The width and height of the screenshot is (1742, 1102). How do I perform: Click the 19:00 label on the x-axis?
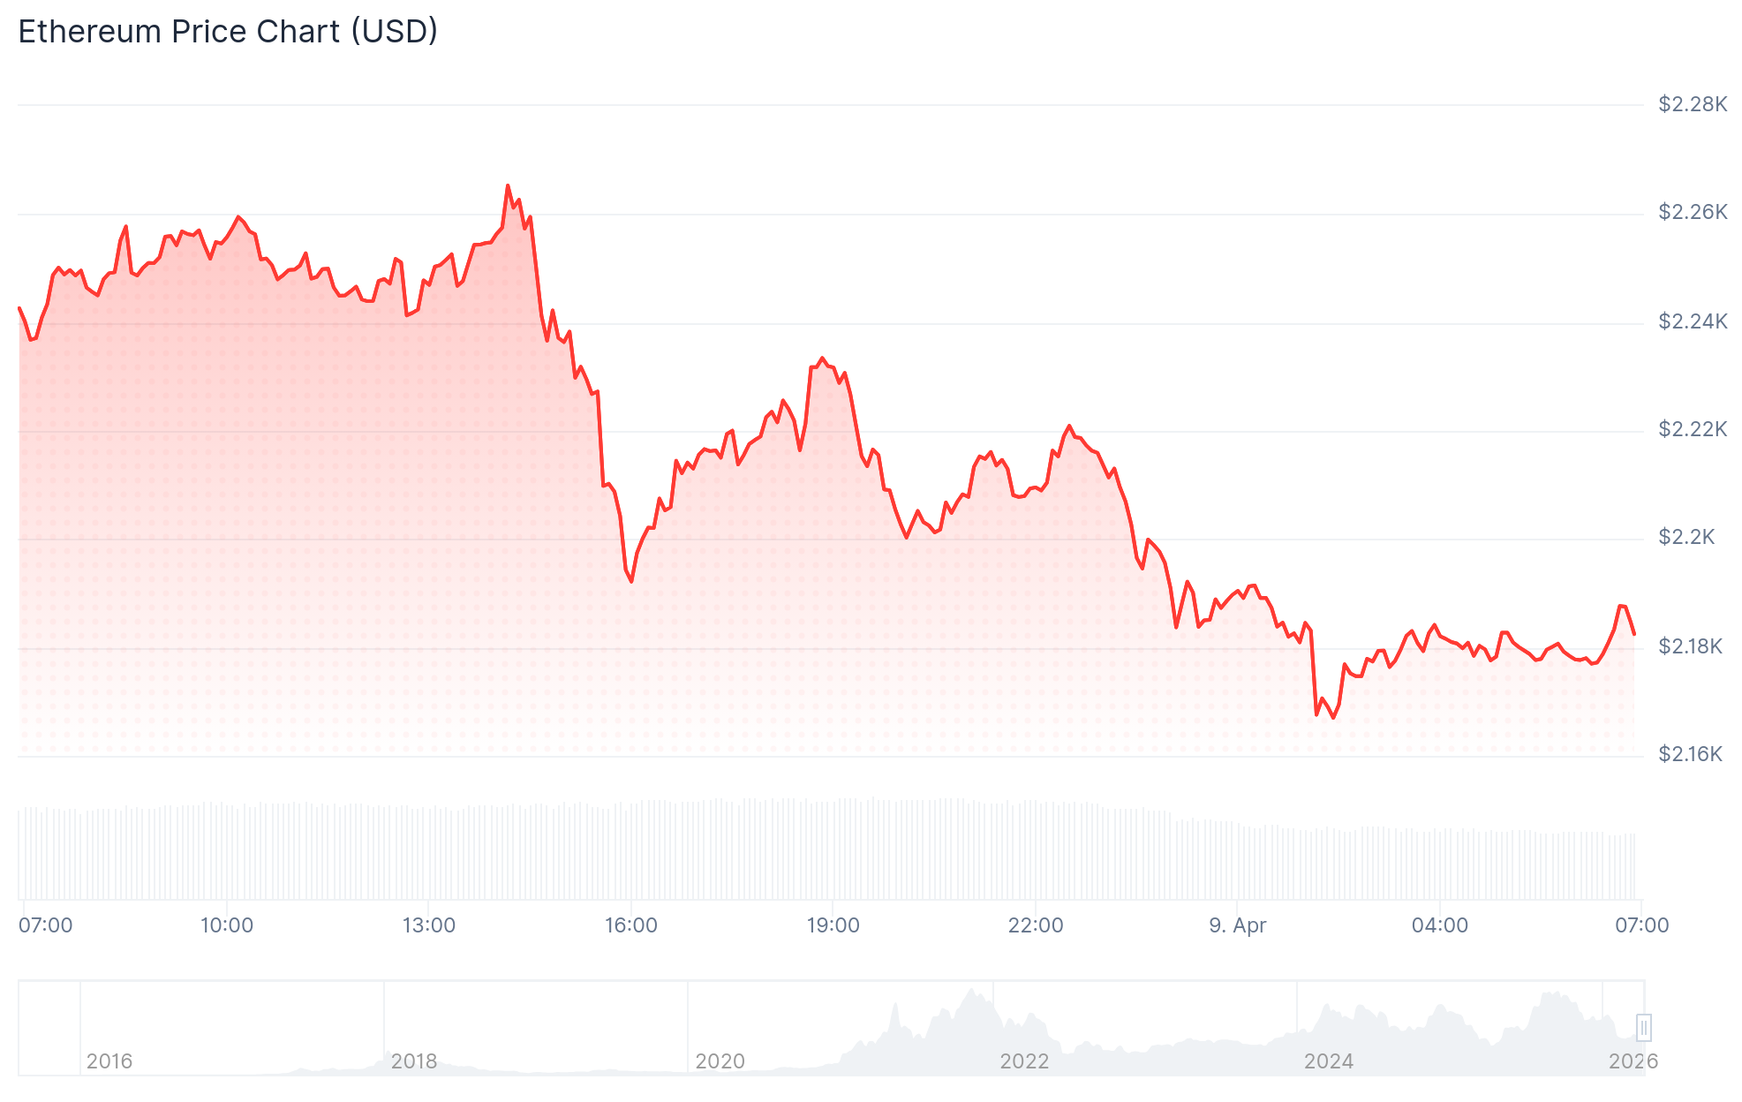click(x=833, y=925)
